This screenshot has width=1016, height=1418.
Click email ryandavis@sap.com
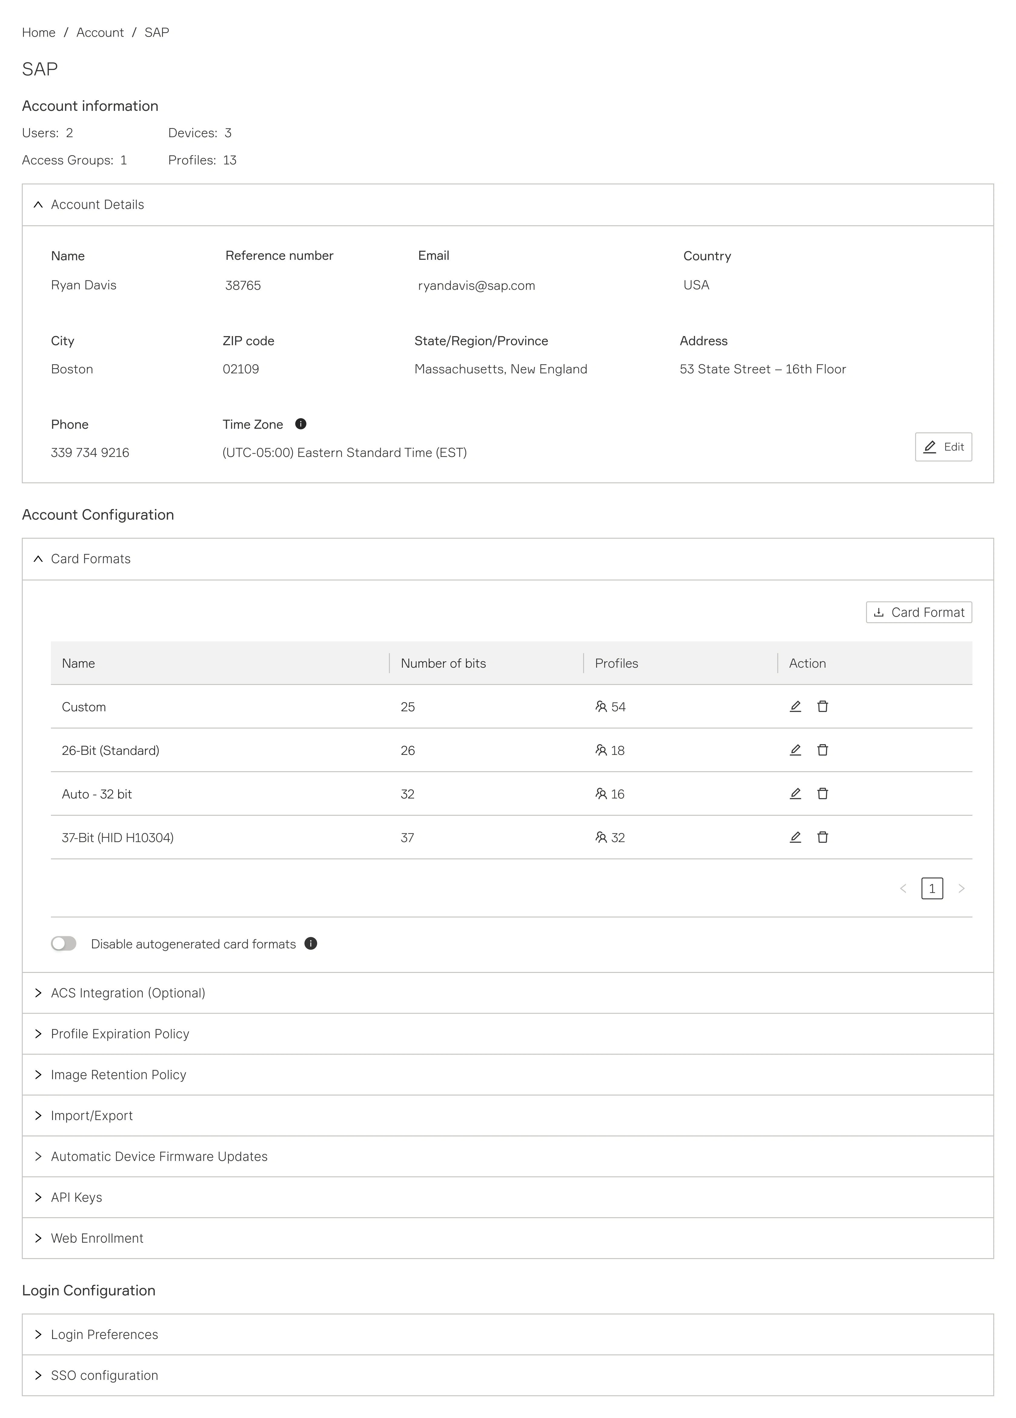477,286
